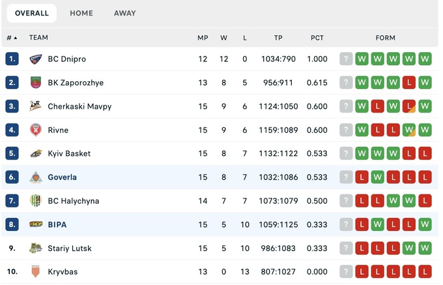Click the Kyiv Basket team logo
443x285 pixels.
[36, 154]
